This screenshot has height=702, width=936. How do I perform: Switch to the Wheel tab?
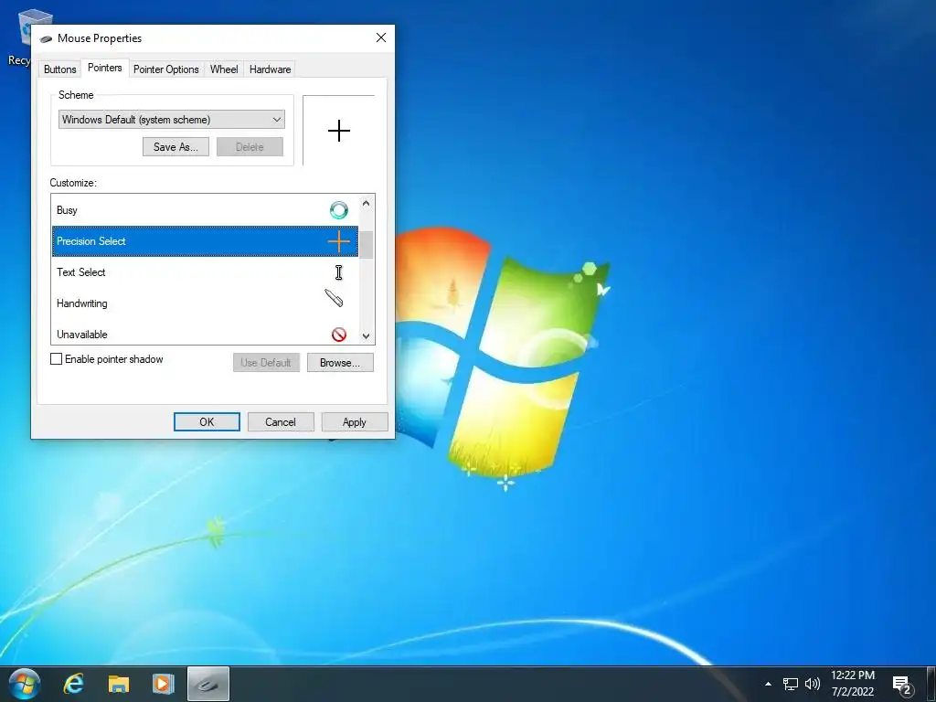[x=224, y=69]
